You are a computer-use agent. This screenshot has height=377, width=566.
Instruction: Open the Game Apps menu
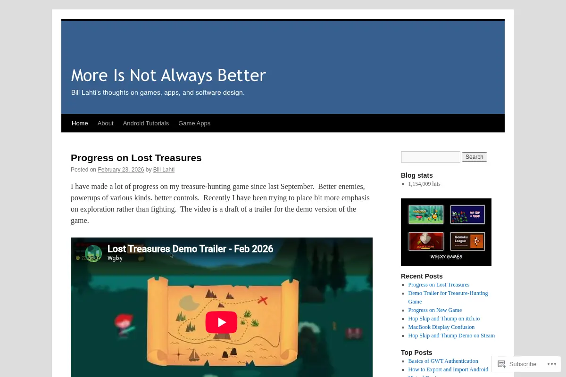(194, 123)
